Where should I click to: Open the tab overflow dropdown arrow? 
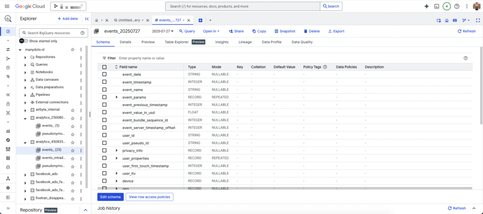(210, 20)
